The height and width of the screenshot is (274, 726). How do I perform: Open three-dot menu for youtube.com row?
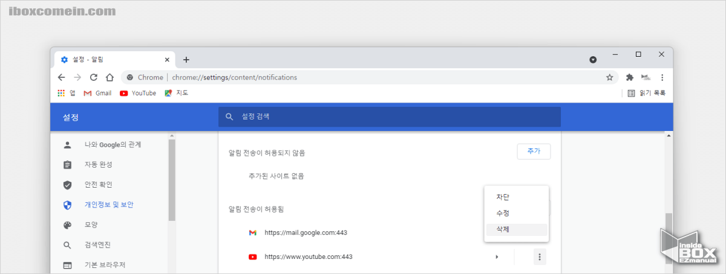pyautogui.click(x=540, y=257)
